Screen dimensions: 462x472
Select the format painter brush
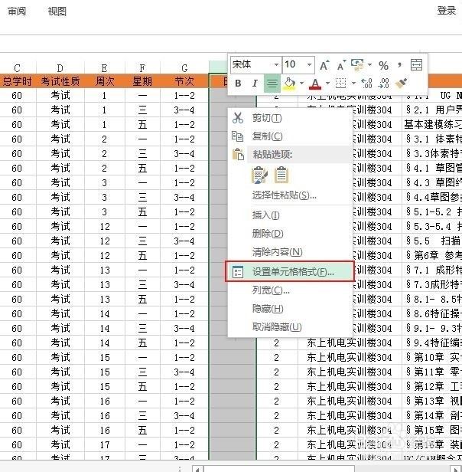point(401,83)
